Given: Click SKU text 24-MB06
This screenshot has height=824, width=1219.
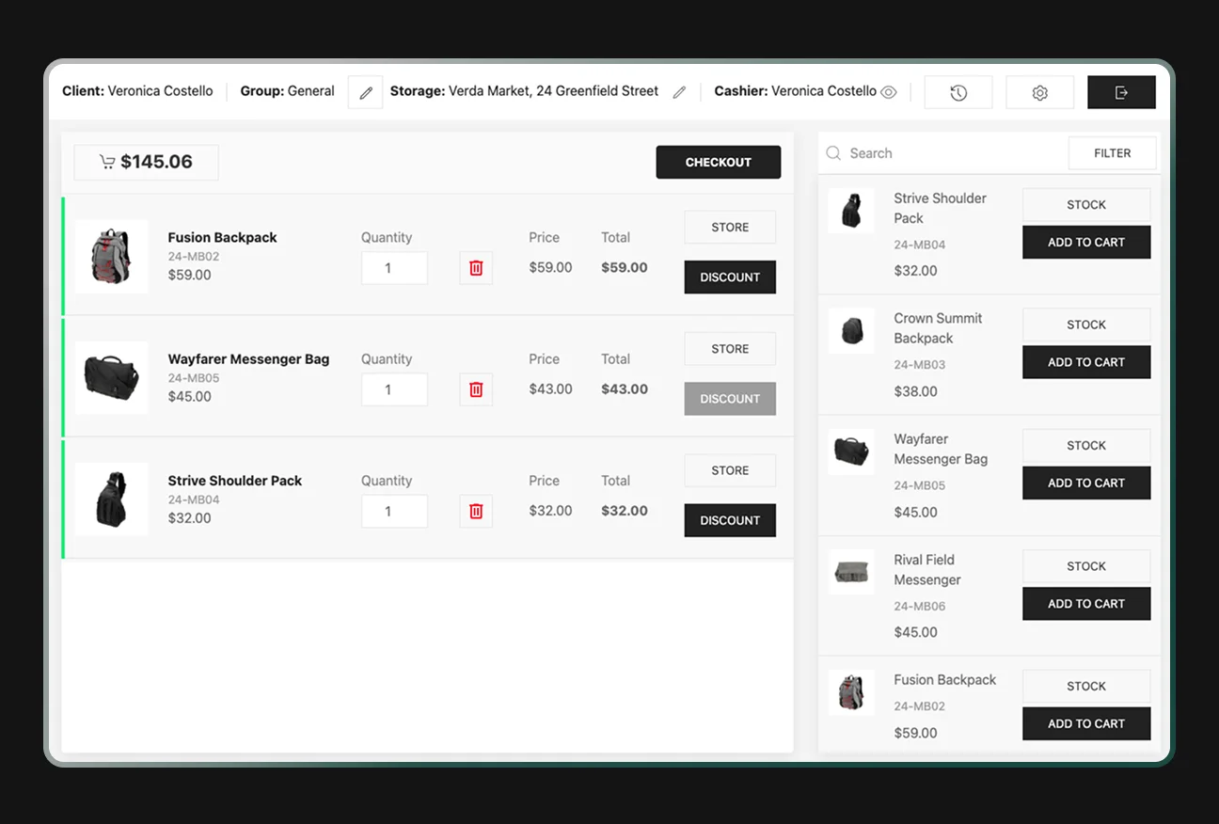Looking at the screenshot, I should (920, 607).
